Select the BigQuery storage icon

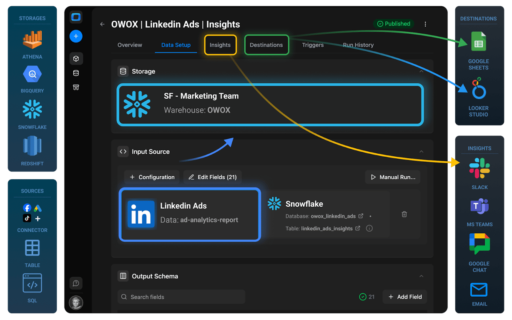point(32,75)
